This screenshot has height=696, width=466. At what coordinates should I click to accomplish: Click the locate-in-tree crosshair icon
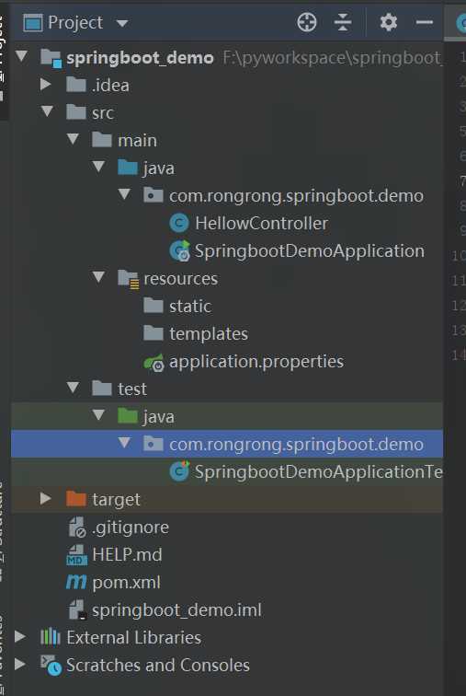[307, 22]
